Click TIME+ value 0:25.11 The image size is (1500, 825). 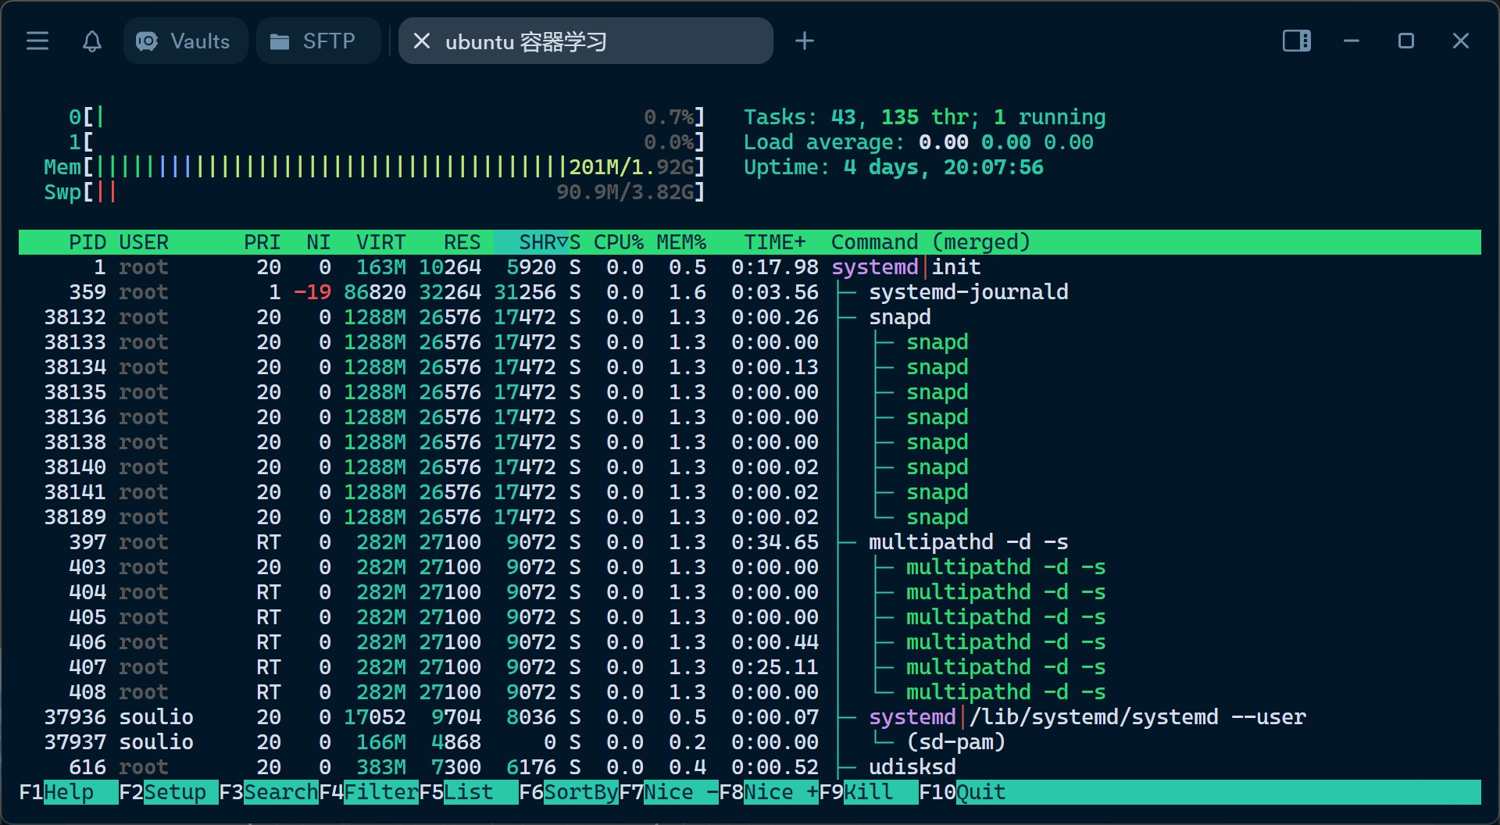[775, 667]
